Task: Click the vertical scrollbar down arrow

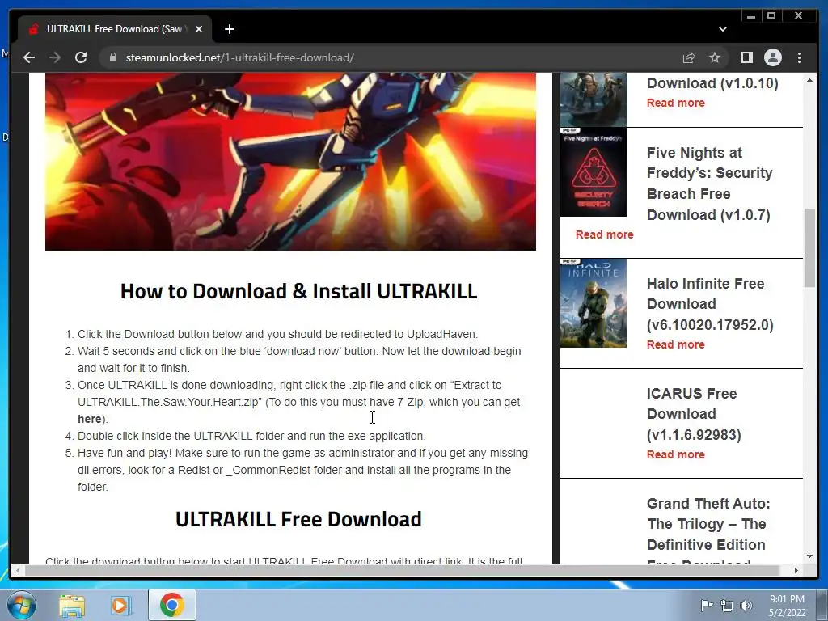Action: (809, 556)
